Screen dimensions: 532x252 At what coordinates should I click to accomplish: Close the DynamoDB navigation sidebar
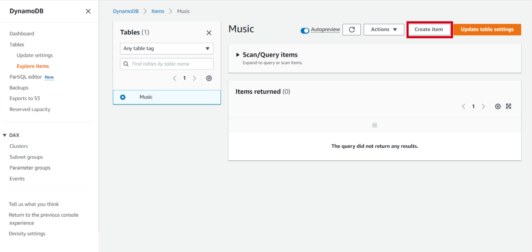pos(88,11)
